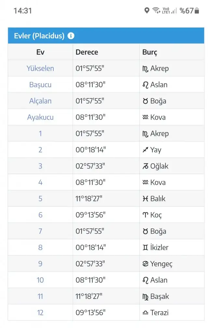The image size is (212, 333).
Task: Tap the Derece column header
Action: tap(87, 52)
